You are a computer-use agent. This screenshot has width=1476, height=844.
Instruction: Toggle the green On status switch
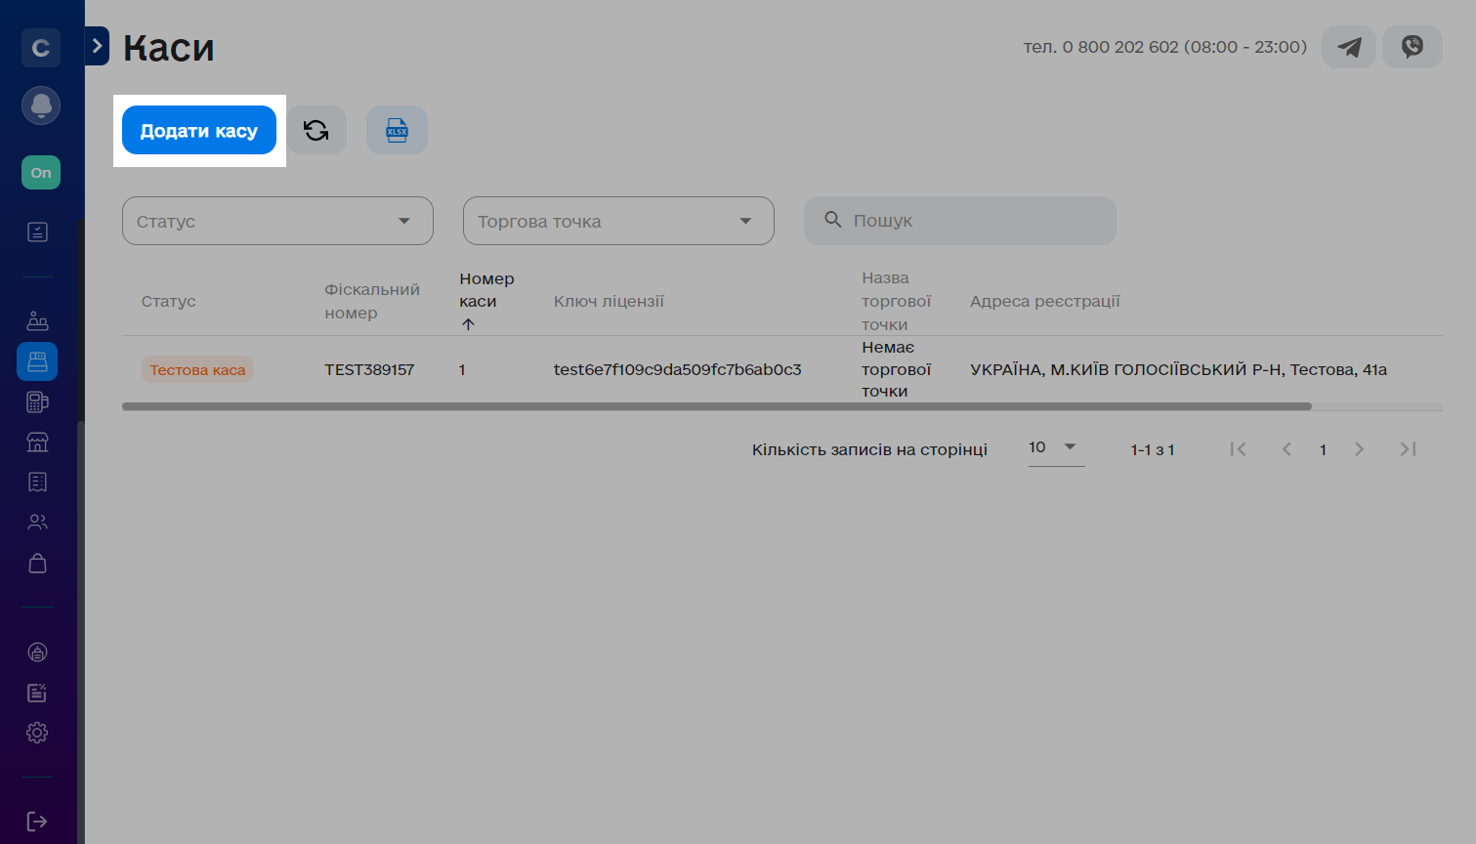[x=41, y=173]
